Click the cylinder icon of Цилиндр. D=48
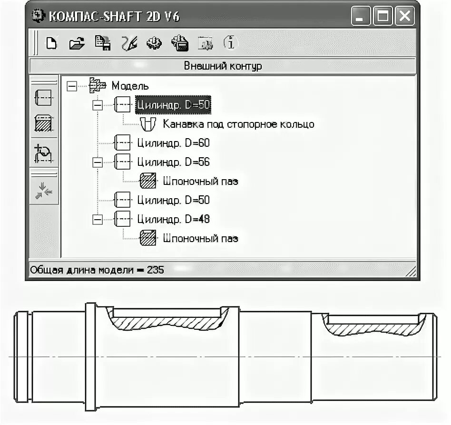This screenshot has width=451, height=425. (122, 219)
